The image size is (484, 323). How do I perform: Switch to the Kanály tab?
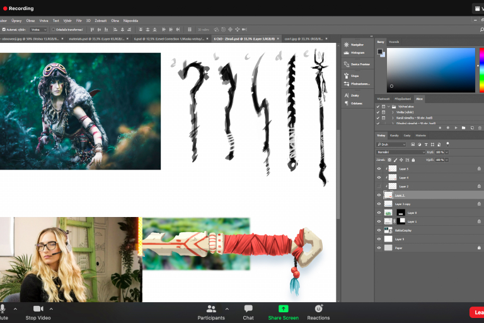395,135
